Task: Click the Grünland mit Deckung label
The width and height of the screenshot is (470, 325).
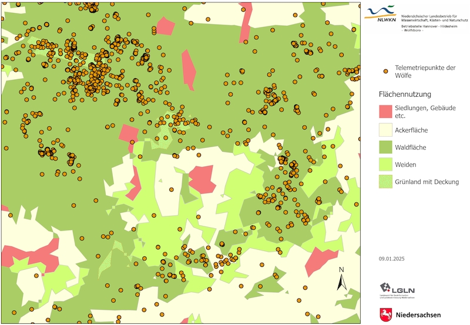Action: pos(427,182)
